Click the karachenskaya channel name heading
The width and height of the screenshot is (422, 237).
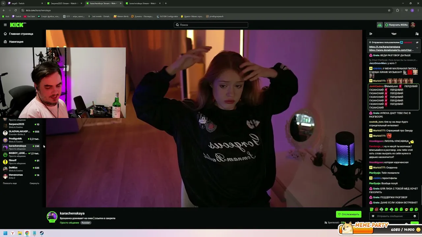point(72,213)
